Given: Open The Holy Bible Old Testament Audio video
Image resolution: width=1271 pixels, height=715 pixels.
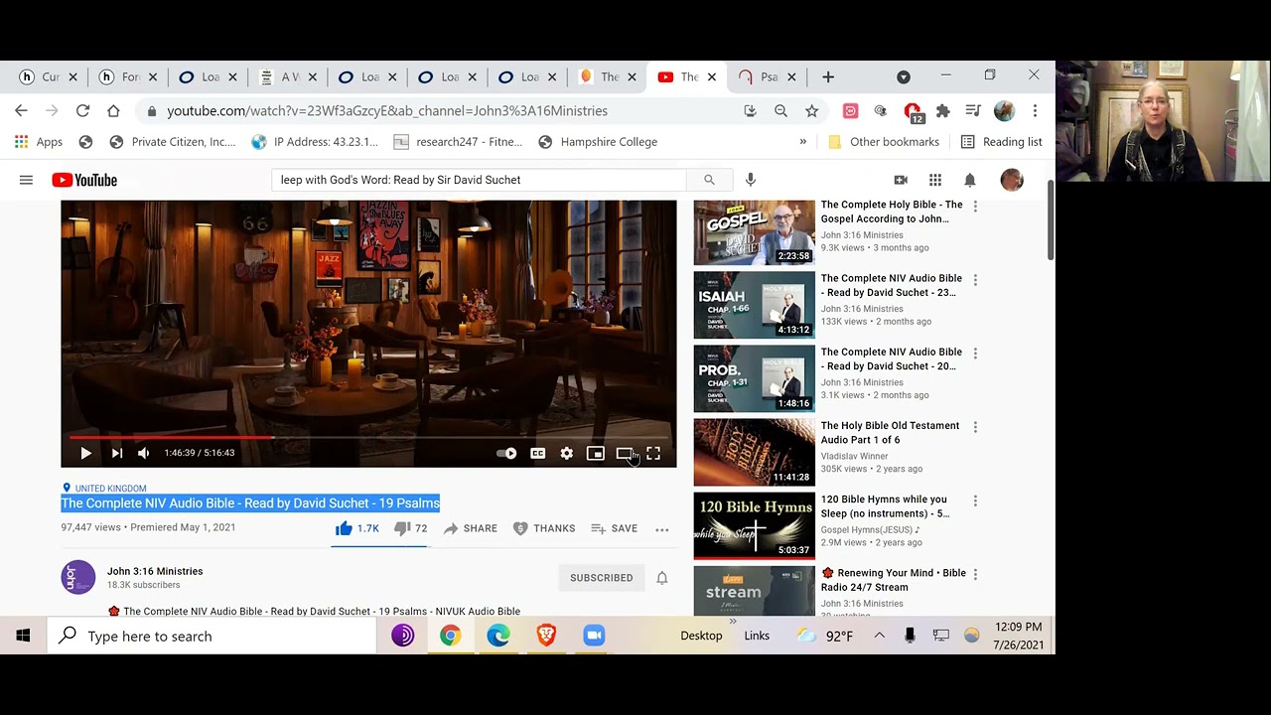Looking at the screenshot, I should click(754, 452).
